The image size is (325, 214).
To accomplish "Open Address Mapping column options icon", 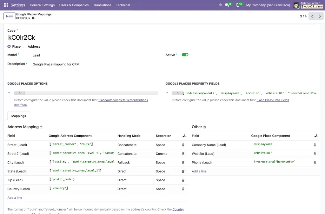I will coord(184,136).
